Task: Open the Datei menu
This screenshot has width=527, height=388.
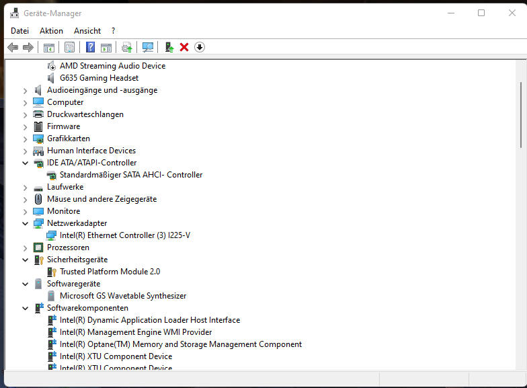Action: [x=20, y=31]
